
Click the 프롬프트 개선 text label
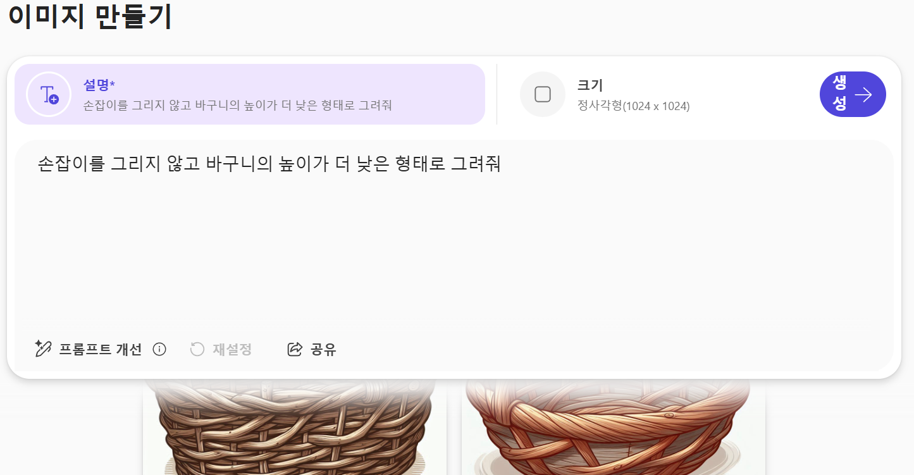pyautogui.click(x=101, y=349)
